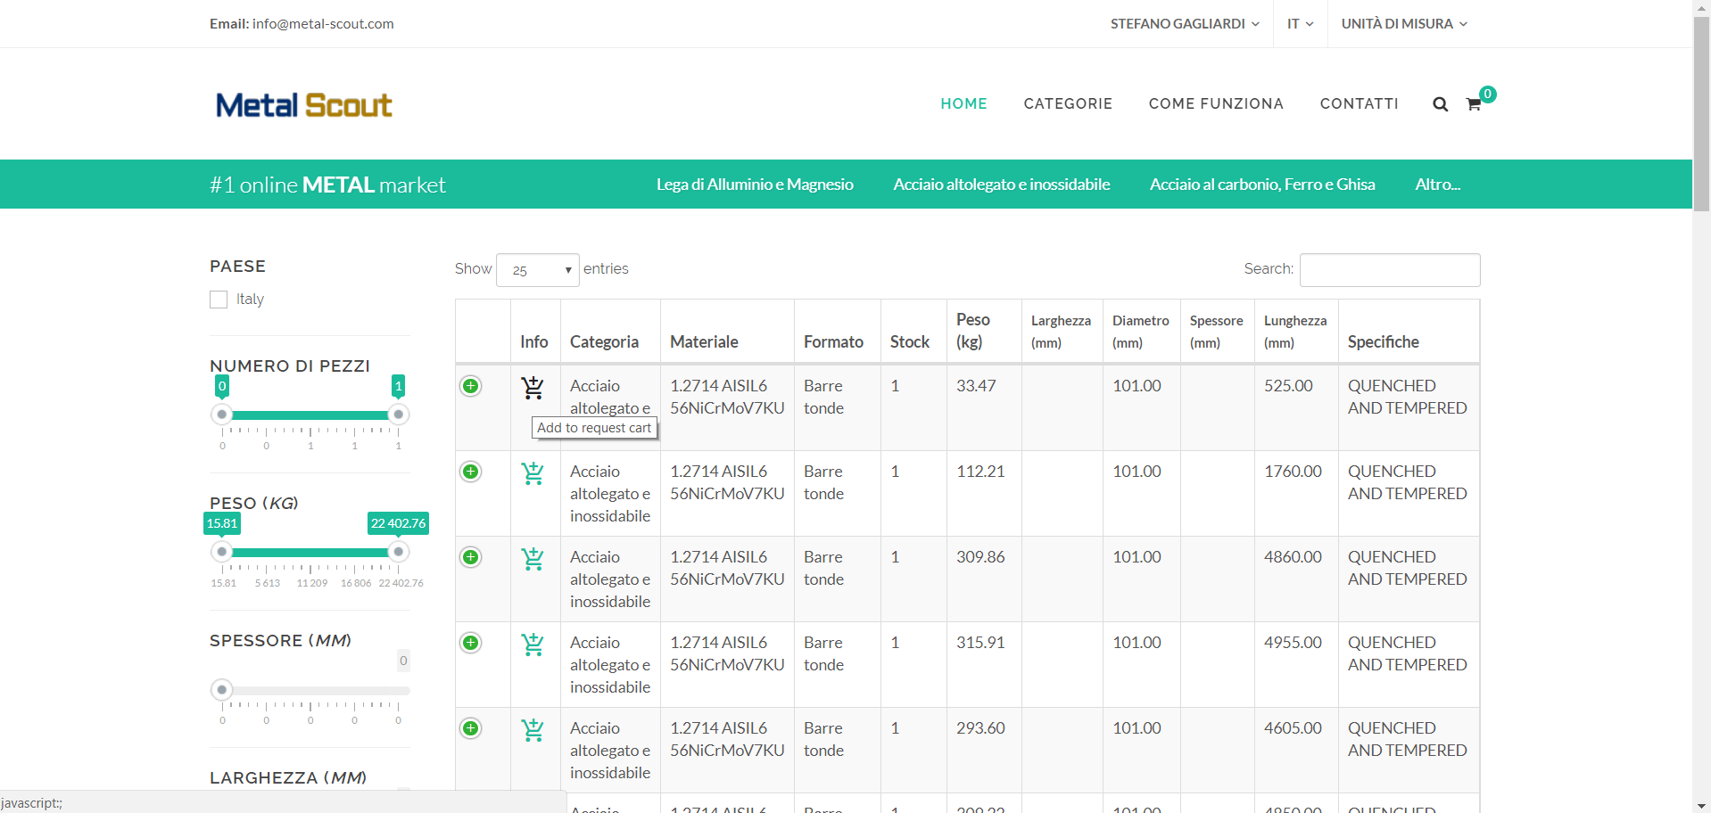Expand the Unità di Misura dropdown
1711x813 pixels.
[1403, 24]
